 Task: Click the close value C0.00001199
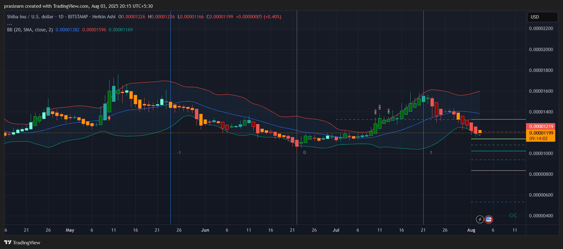[220, 17]
